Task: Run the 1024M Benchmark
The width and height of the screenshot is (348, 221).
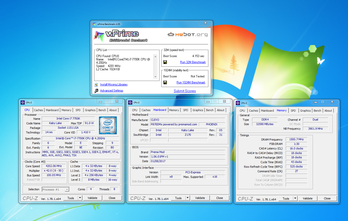Action: click(191, 82)
